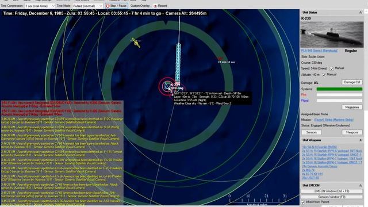This screenshot has height=207, width=368.
Task: Click log entry about SONOBUOY #33 contact
Action: pyautogui.click(x=62, y=105)
